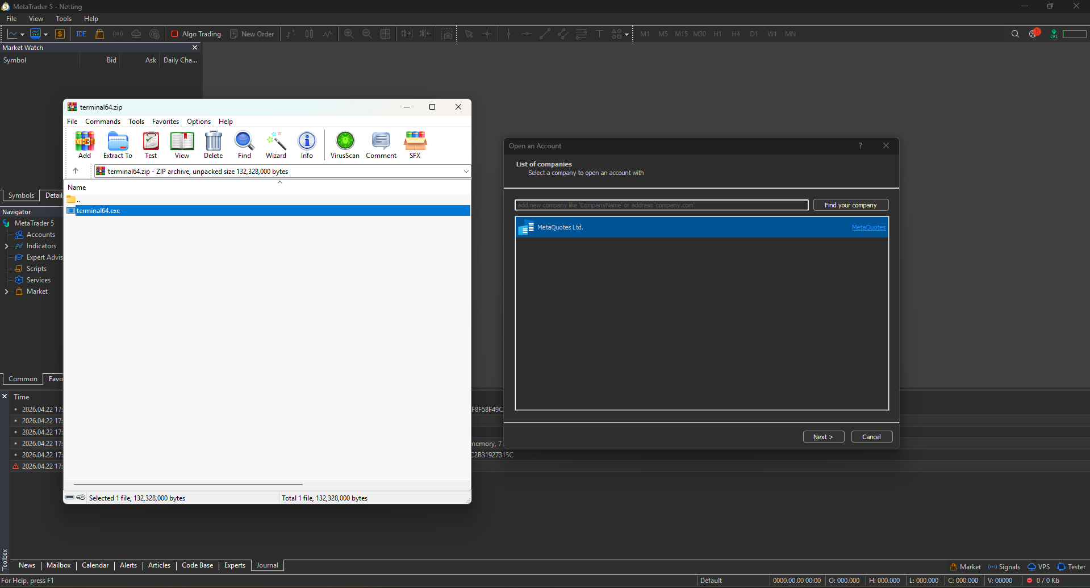Open the MetaQuotes hyperlink

click(868, 228)
